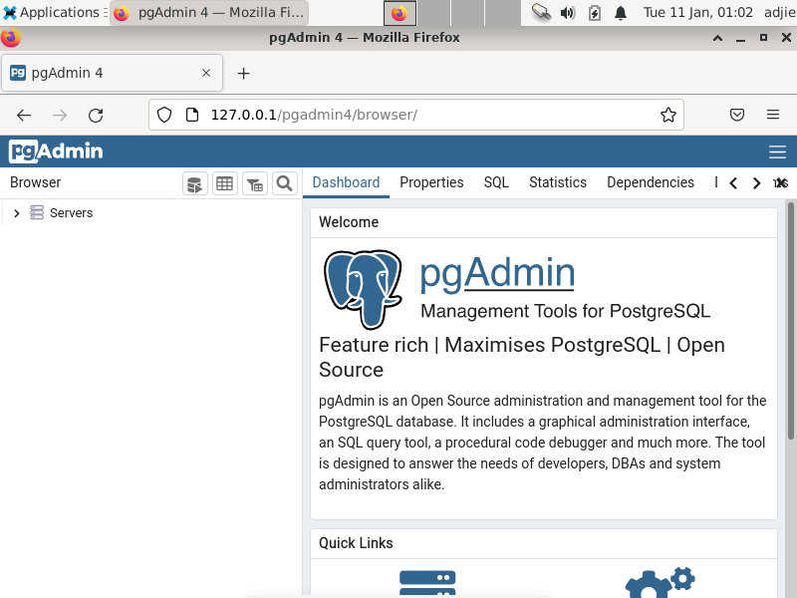The width and height of the screenshot is (797, 598).
Task: Click the clock in top panel
Action: coord(698,12)
